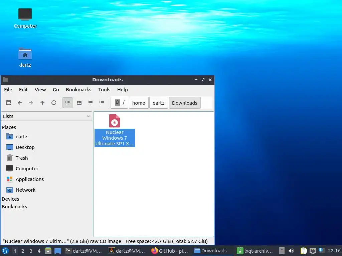
Task: Launch file manager from panel quicklaunch
Action: pos(48,251)
